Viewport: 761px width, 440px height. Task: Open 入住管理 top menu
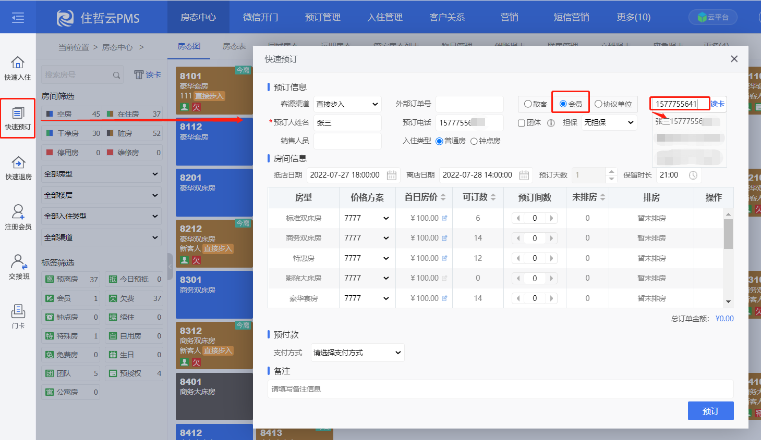(384, 17)
